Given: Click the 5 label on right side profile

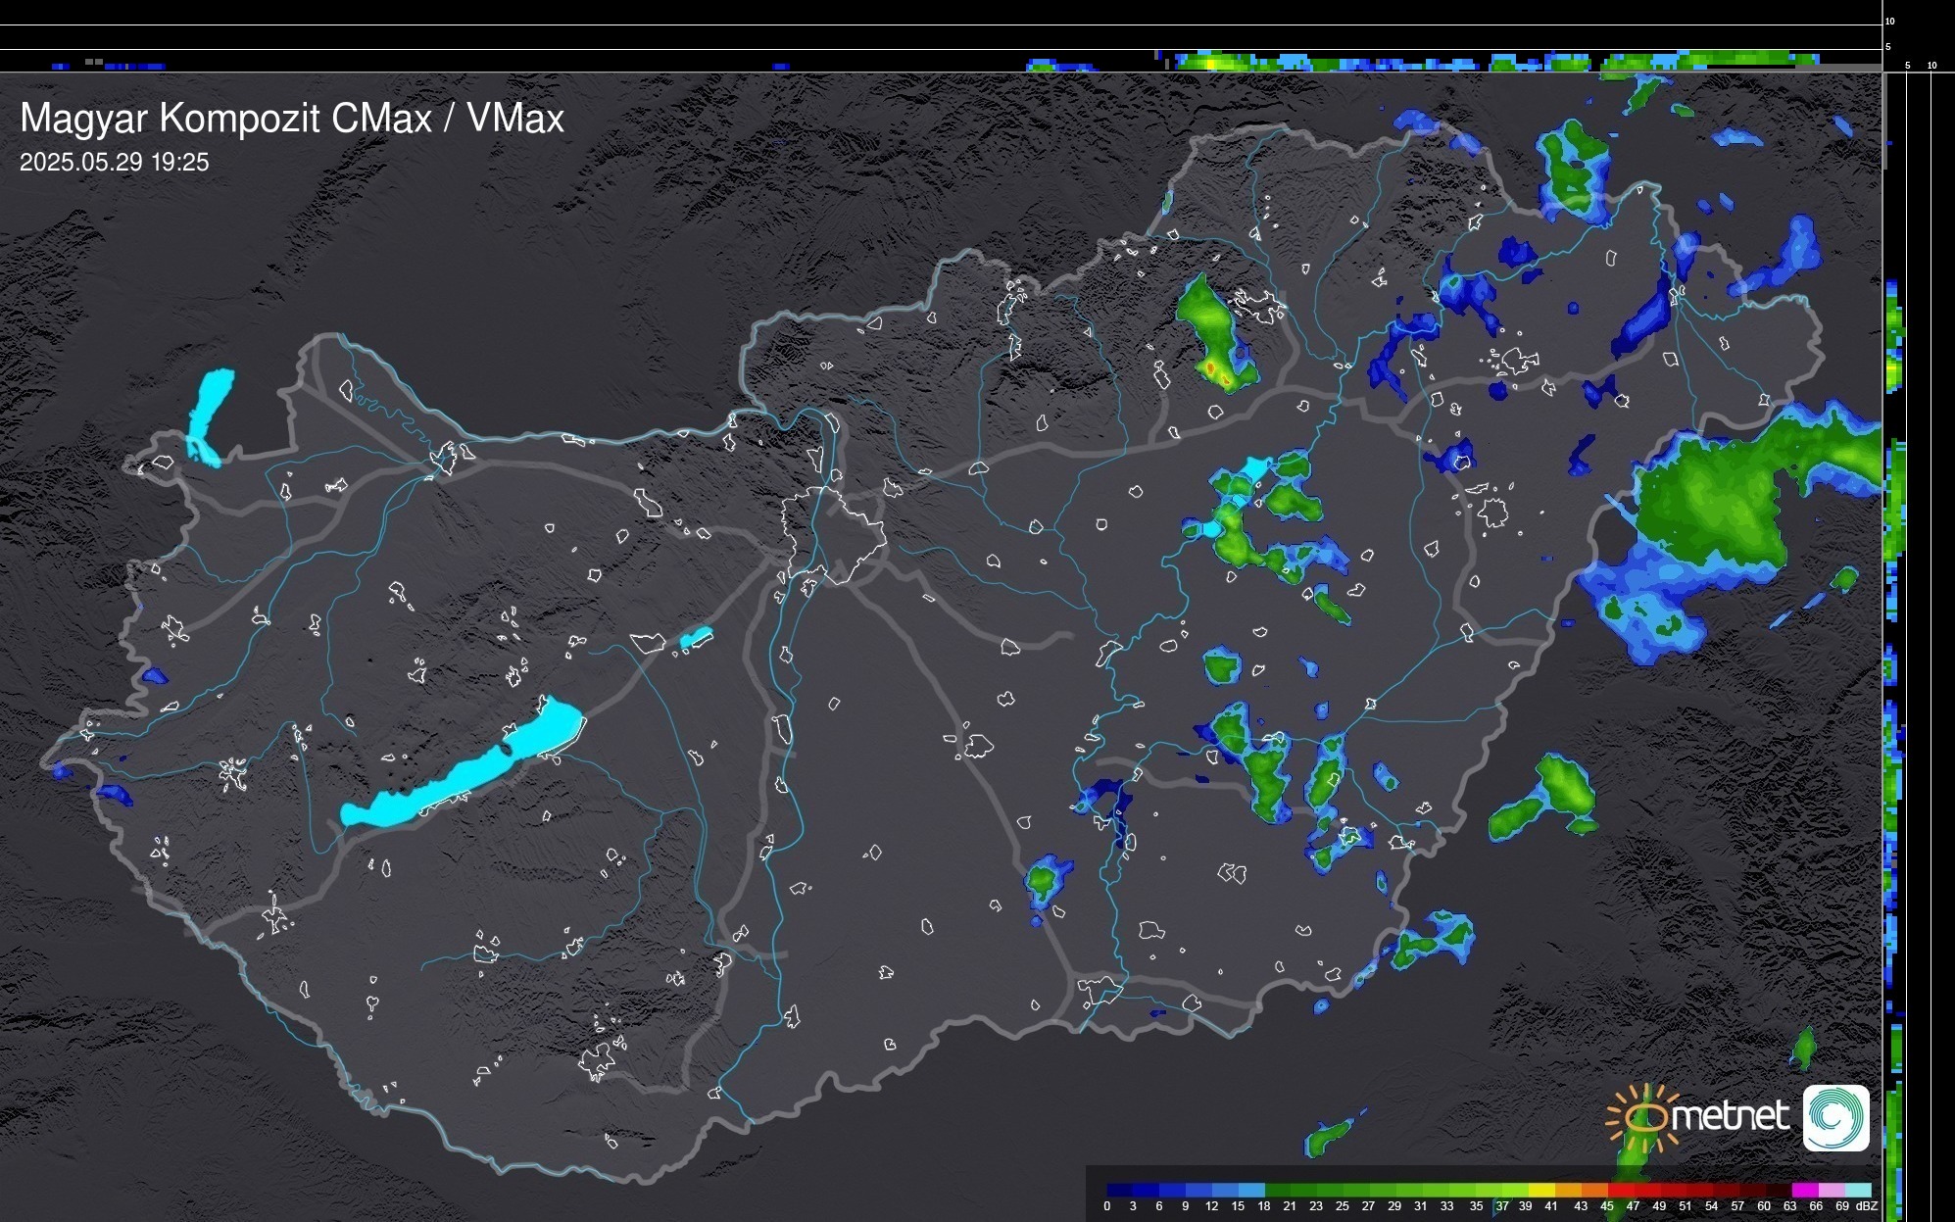Looking at the screenshot, I should pyautogui.click(x=1907, y=66).
